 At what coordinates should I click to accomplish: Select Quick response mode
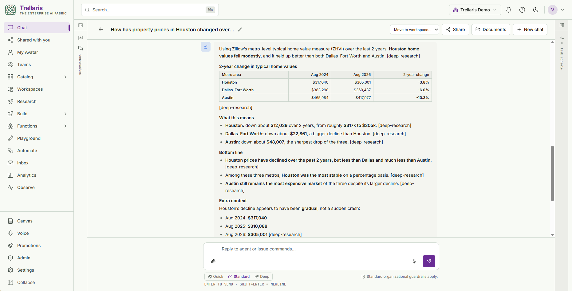tap(215, 277)
